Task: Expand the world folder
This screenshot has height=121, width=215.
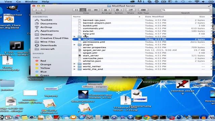Action: (75, 64)
